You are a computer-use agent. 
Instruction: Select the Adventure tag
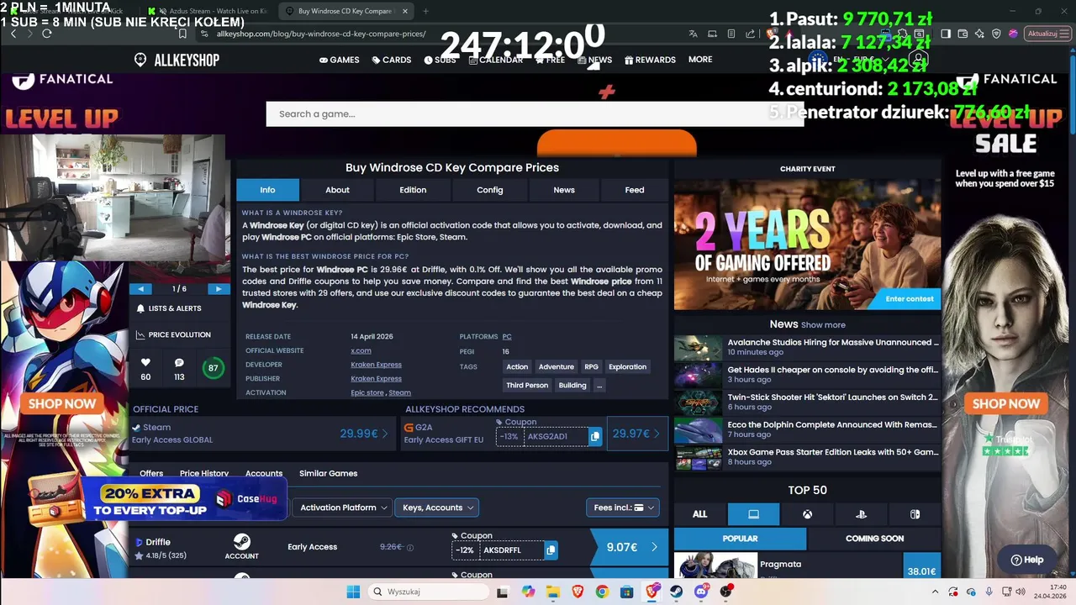(x=556, y=366)
